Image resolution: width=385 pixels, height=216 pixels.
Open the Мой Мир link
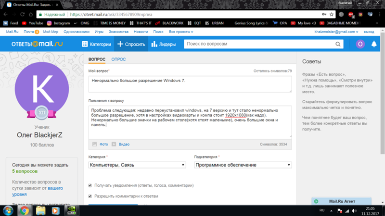click(x=51, y=32)
